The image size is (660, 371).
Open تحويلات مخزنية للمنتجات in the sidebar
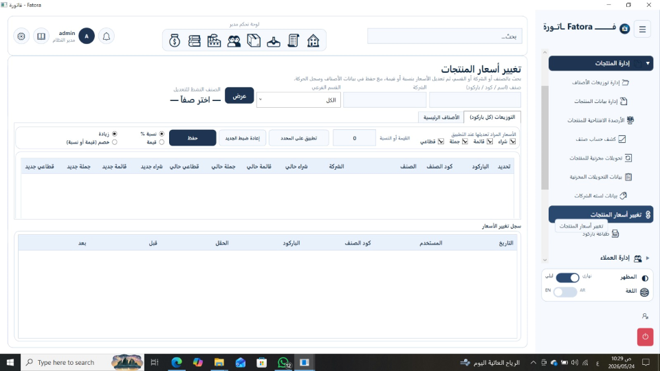point(601,158)
